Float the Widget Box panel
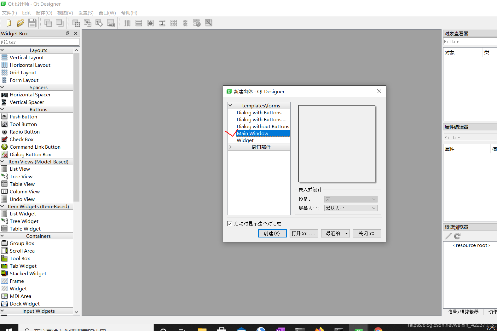497x331 pixels. (67, 33)
